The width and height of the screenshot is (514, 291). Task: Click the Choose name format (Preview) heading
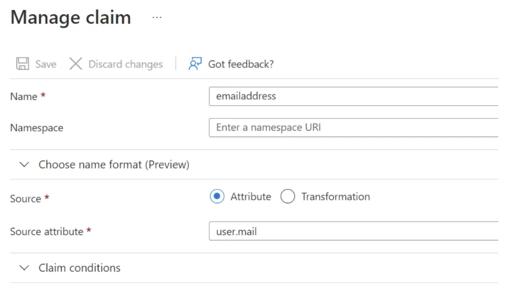(114, 165)
